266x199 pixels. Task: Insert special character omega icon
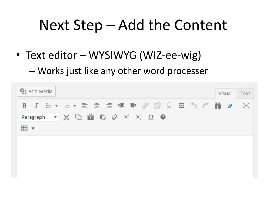[151, 117]
